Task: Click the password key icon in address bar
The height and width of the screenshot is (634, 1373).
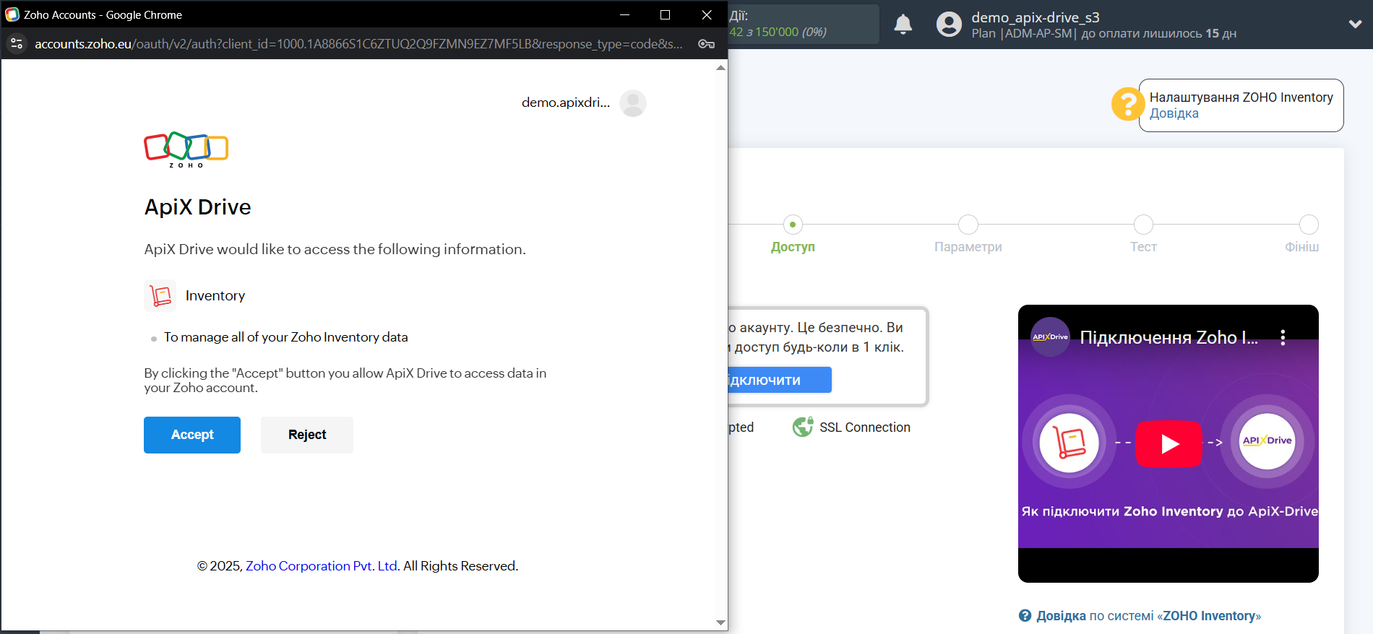Action: [706, 44]
